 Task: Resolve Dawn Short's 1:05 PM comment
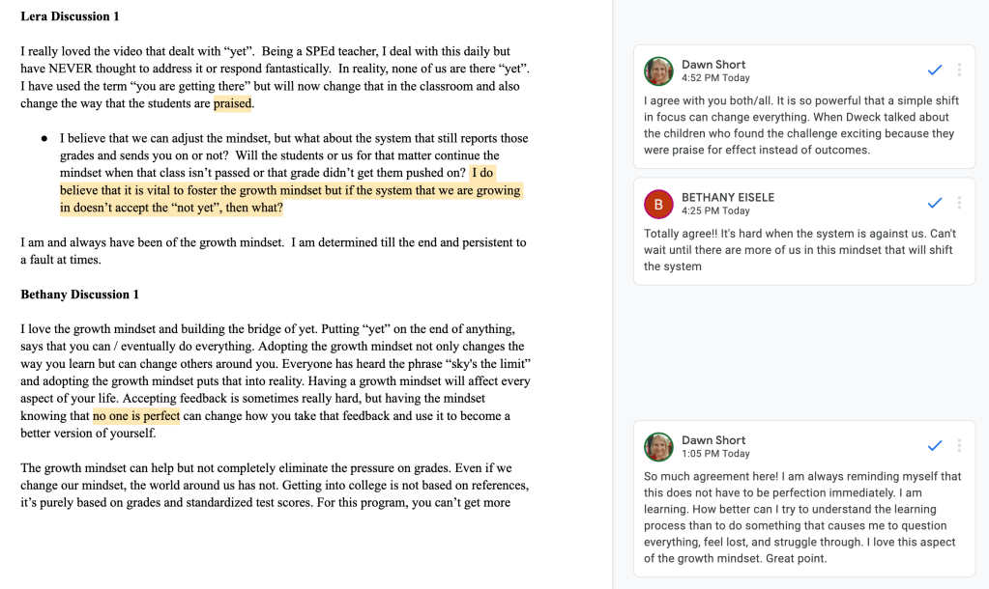(x=934, y=446)
